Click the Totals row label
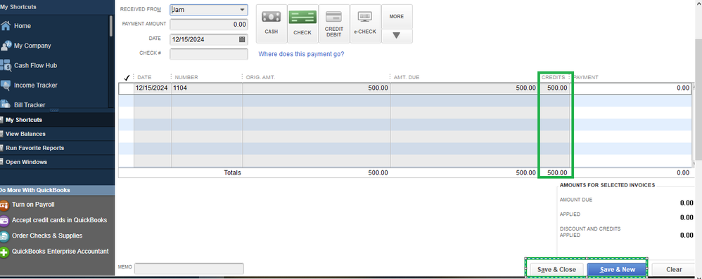This screenshot has width=702, height=279. coord(232,172)
